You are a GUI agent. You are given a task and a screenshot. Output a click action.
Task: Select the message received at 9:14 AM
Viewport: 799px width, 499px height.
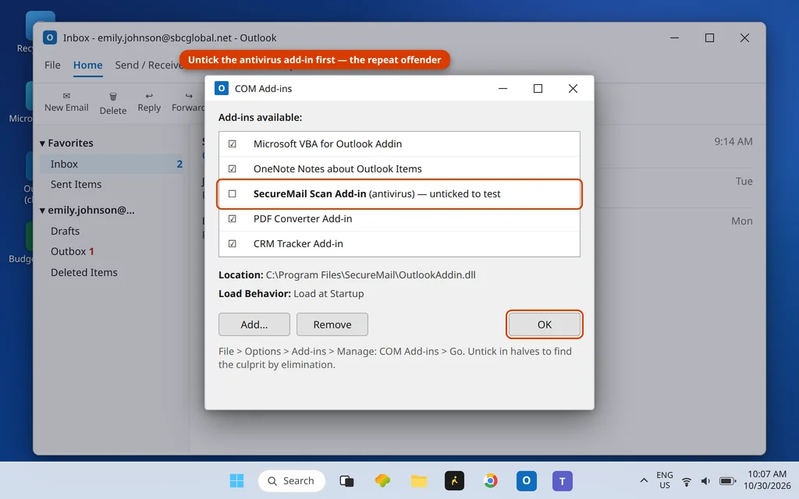[x=478, y=147]
